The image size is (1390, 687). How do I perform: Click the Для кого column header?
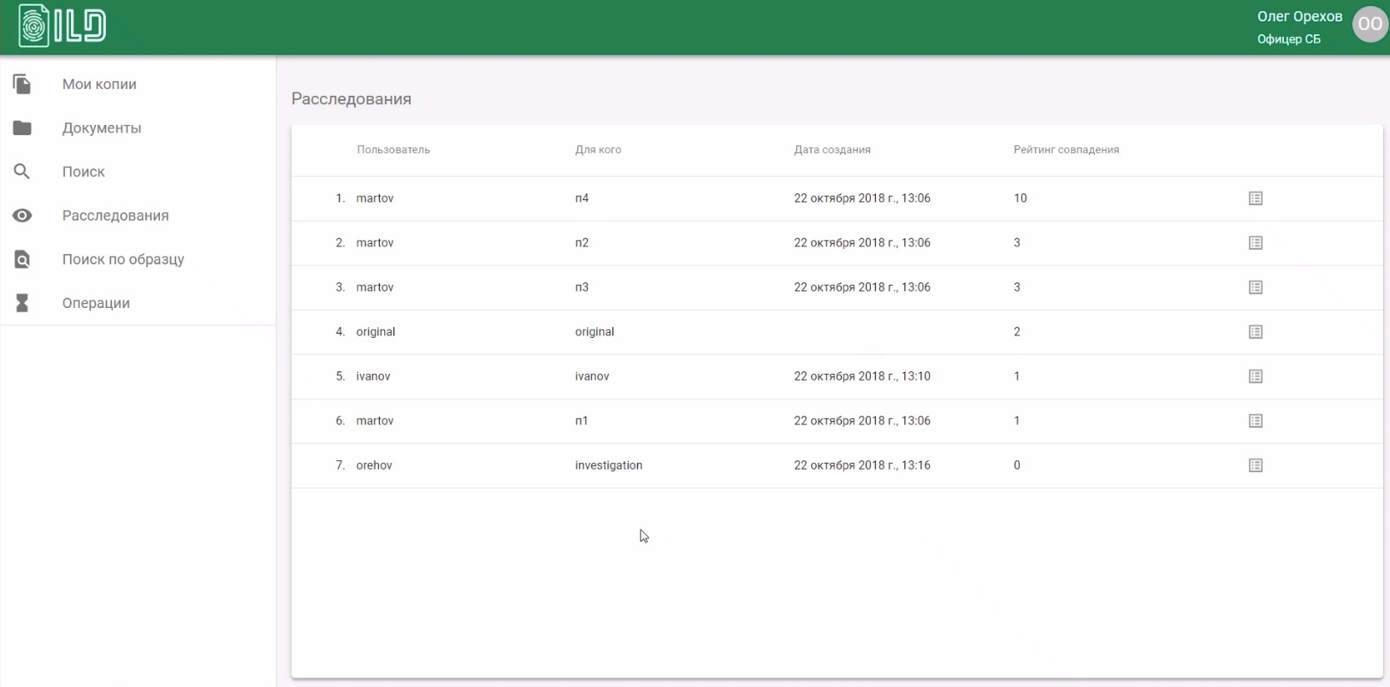coord(598,150)
